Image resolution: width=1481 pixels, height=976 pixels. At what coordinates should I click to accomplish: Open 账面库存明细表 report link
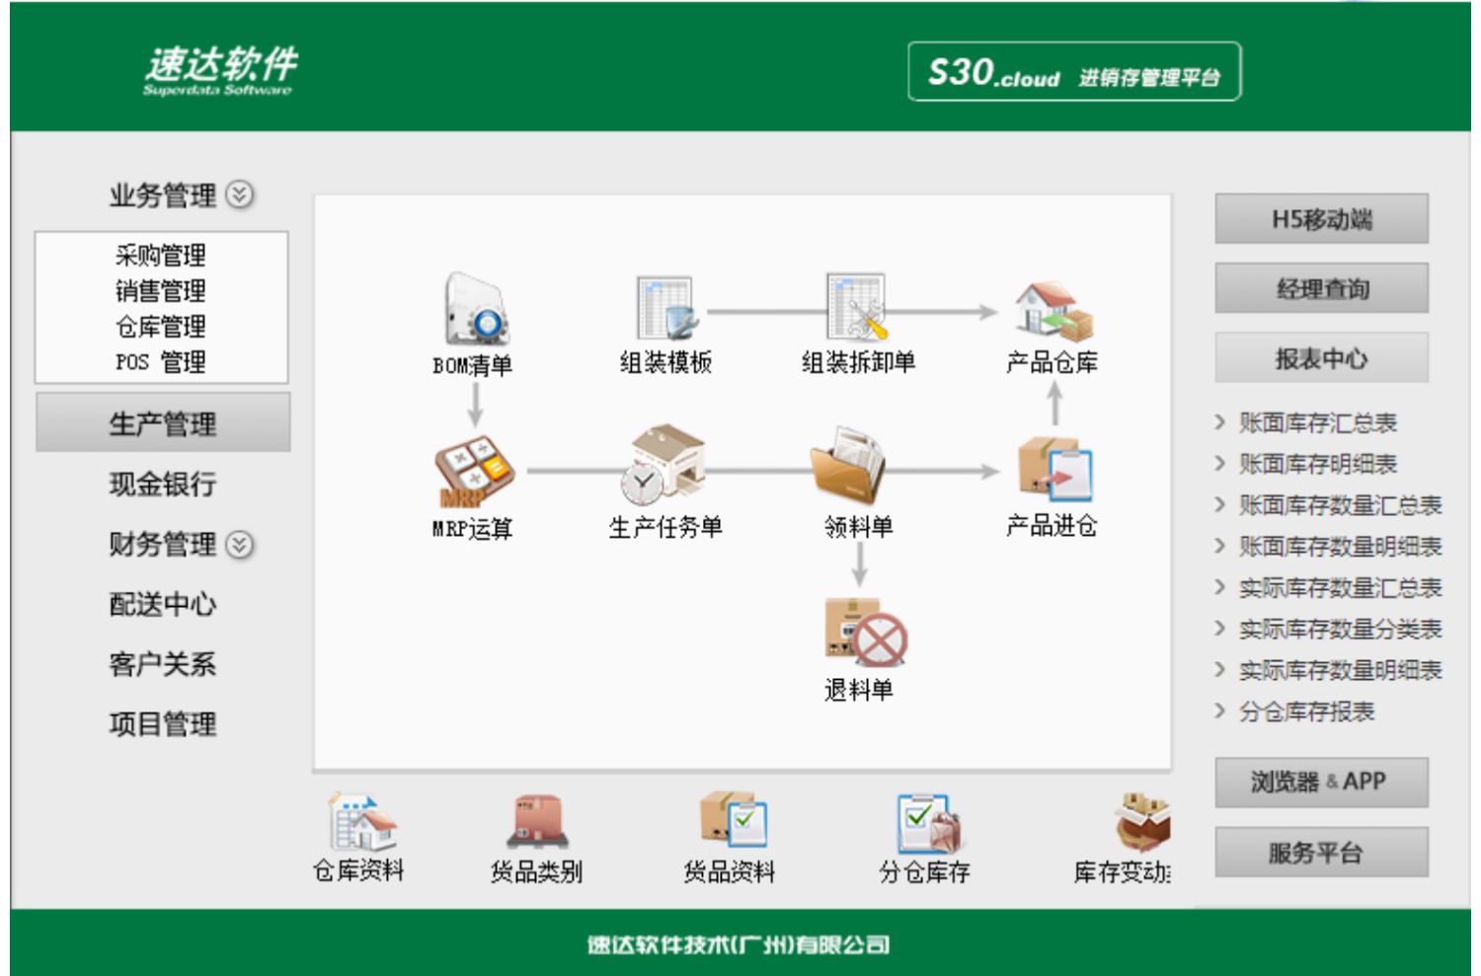point(1318,464)
